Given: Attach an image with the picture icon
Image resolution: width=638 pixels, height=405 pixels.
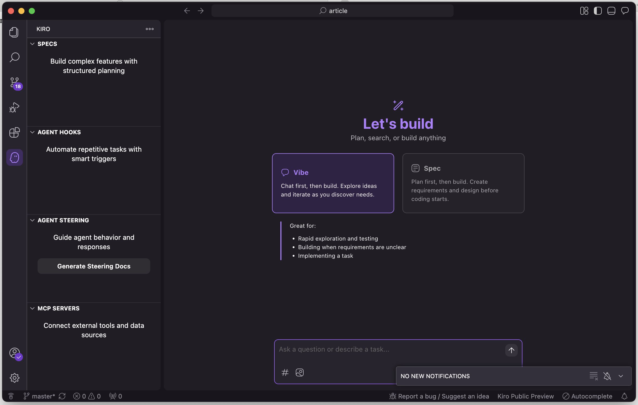Looking at the screenshot, I should (x=300, y=373).
